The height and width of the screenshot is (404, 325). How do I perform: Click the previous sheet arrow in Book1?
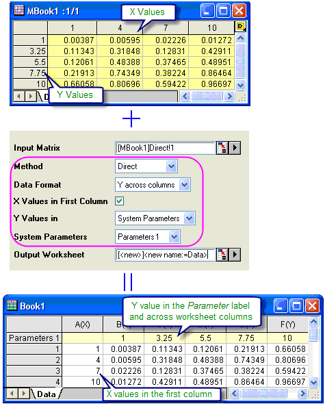[12, 394]
